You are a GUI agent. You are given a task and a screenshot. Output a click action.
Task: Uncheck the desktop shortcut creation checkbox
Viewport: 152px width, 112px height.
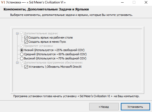26,38
